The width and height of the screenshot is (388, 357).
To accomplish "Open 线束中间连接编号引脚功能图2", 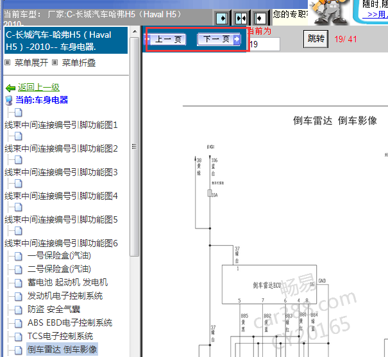I will point(61,148).
